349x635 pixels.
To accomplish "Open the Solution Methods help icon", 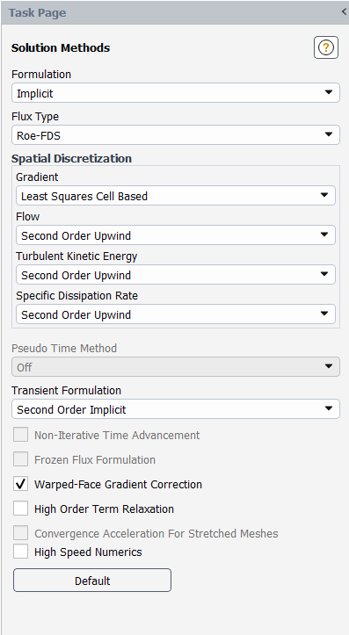I will tap(326, 47).
